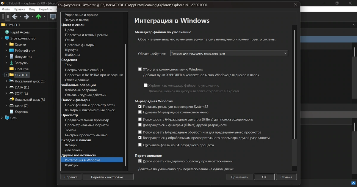Click the cashe (Z:) drive icon

12,106
